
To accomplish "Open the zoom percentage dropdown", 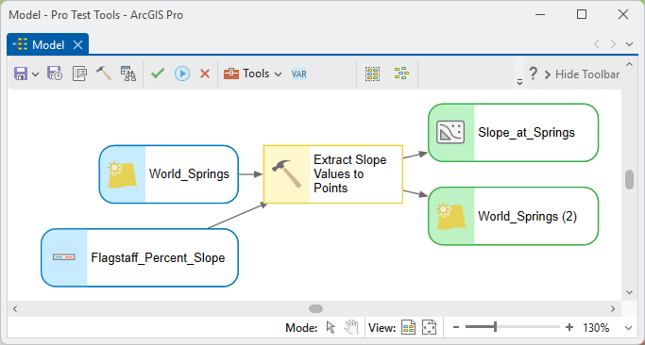I will (628, 328).
